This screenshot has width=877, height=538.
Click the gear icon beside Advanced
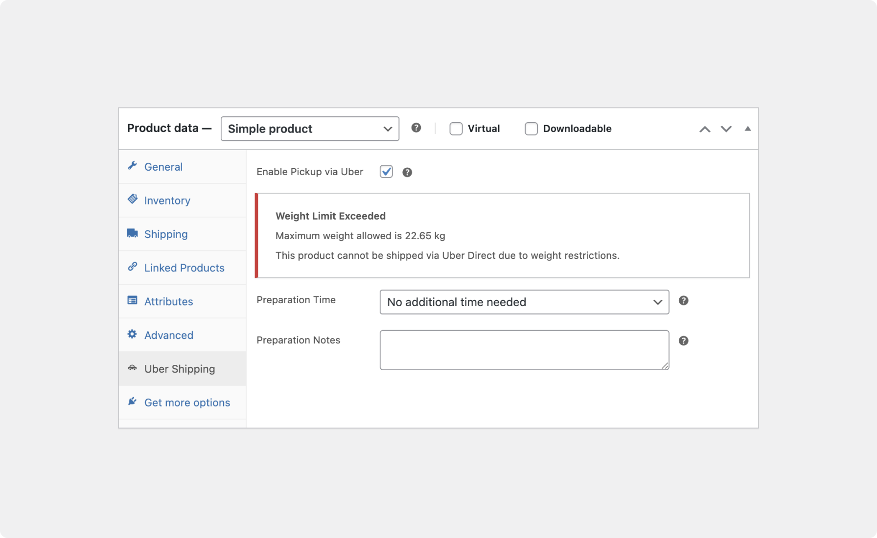[132, 334]
